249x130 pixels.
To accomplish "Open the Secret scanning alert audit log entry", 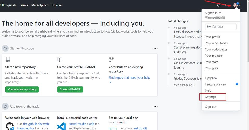I will pyautogui.click(x=188, y=50).
